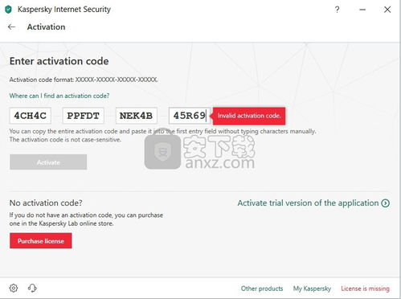This screenshot has height=299, width=401.
Task: Click the Invalid activation code tooltip
Action: click(x=249, y=116)
